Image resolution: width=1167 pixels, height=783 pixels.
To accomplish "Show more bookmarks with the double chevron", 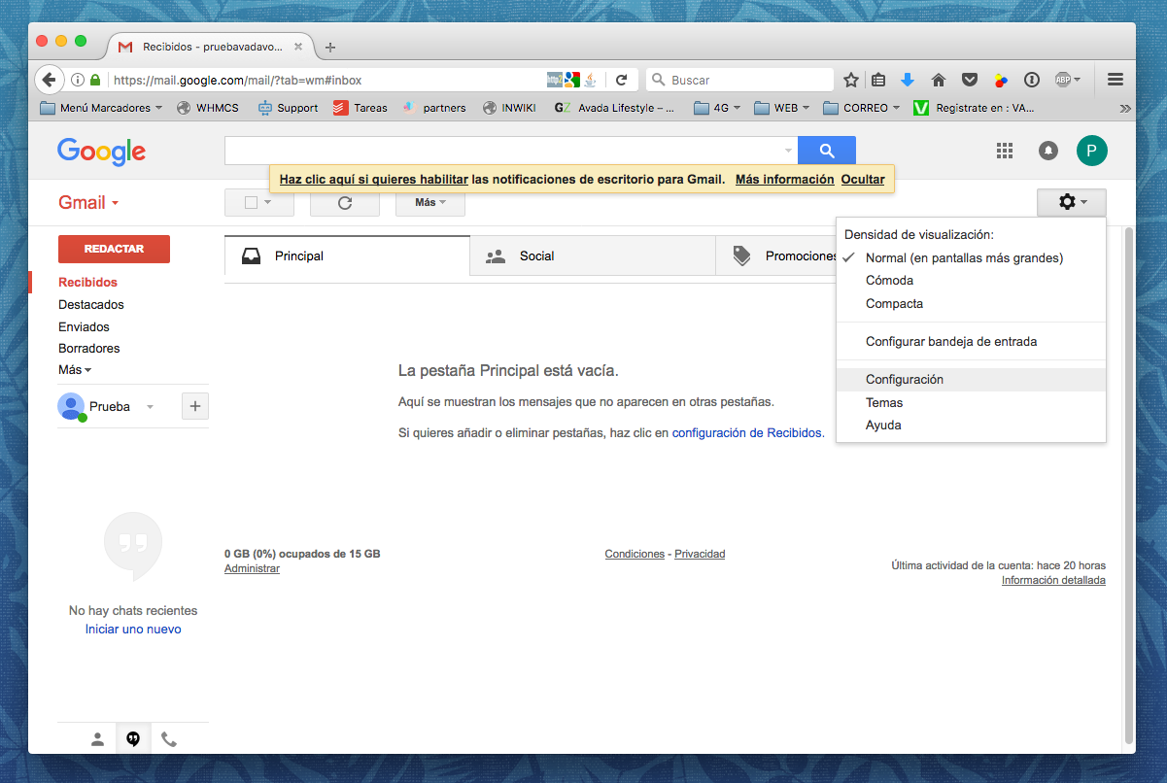I will pos(1125,108).
